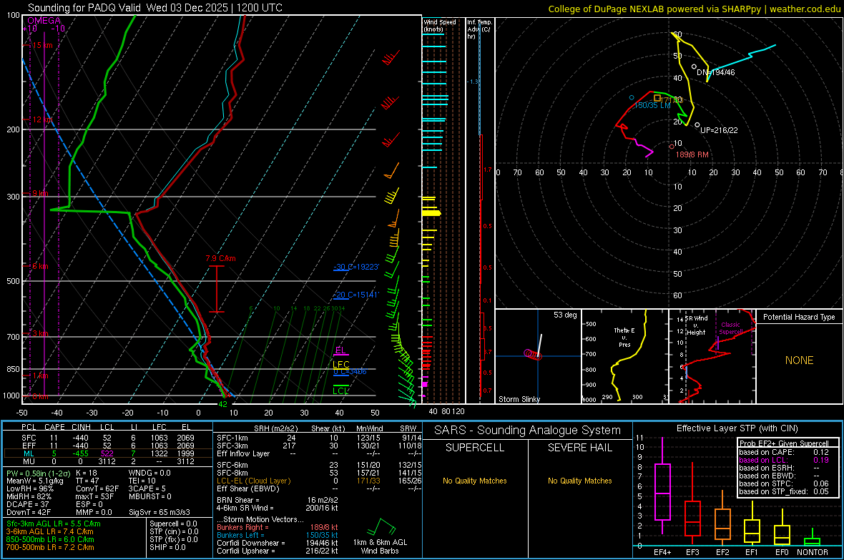Click the 700-500mb LR = 7.2 C/km value
The image size is (844, 560).
tap(50, 547)
